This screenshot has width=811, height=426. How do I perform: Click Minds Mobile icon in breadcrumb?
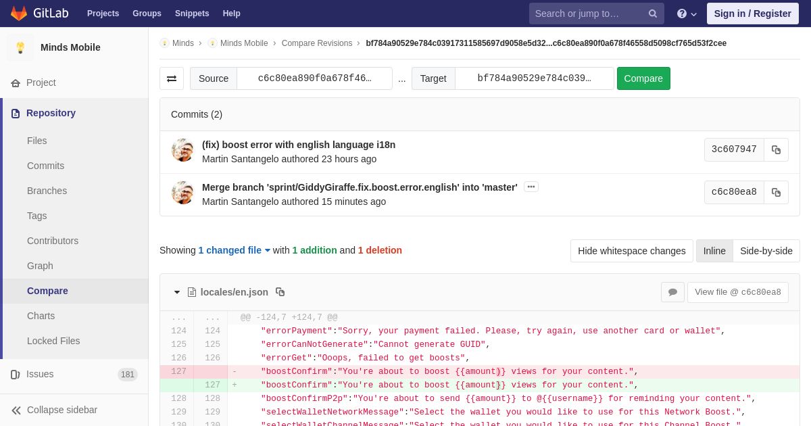click(212, 43)
